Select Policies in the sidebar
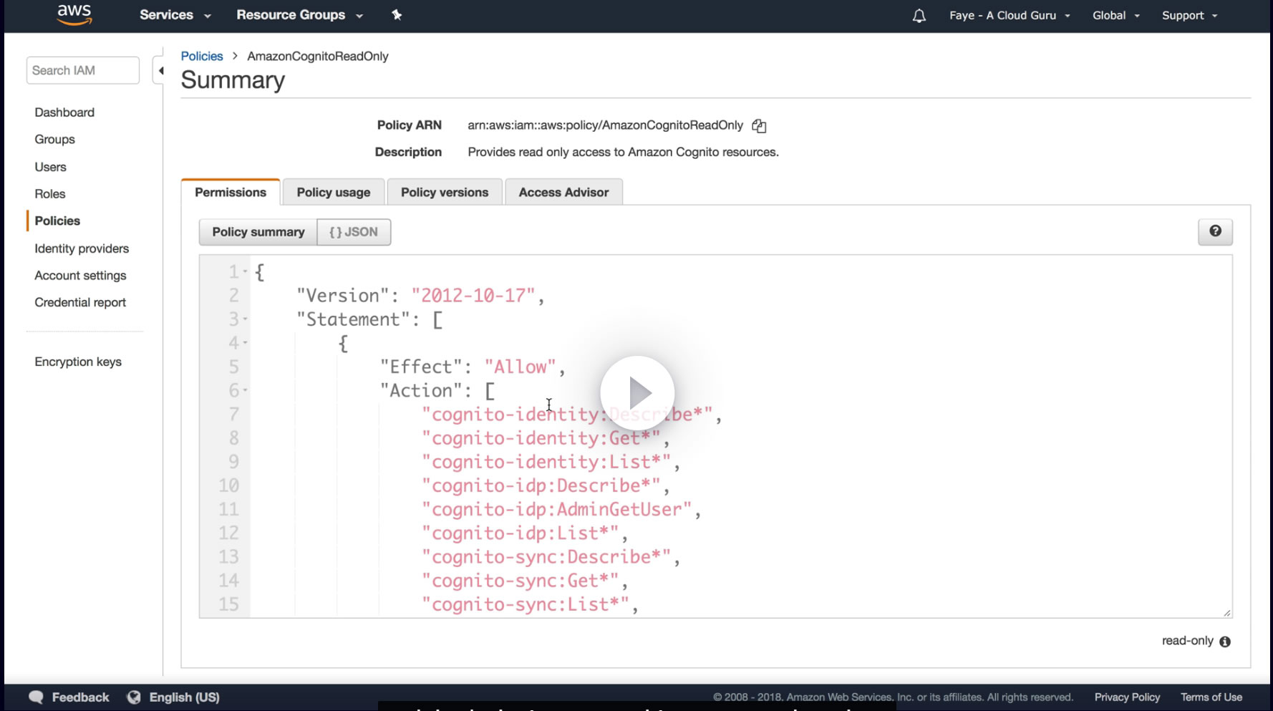 57,221
